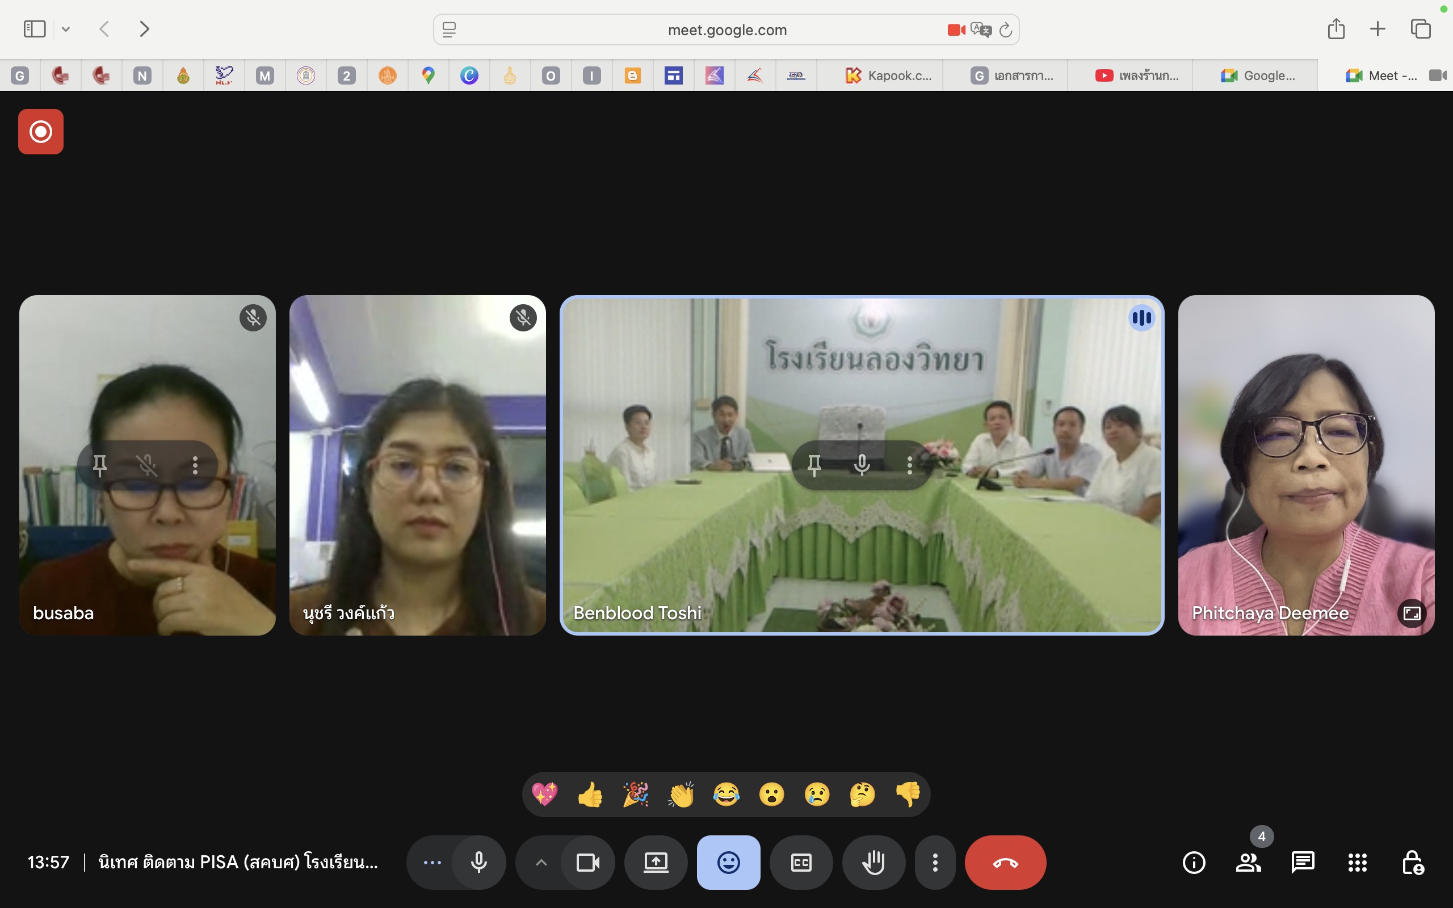This screenshot has width=1453, height=908.
Task: Click the raise hand icon
Action: [x=874, y=863]
